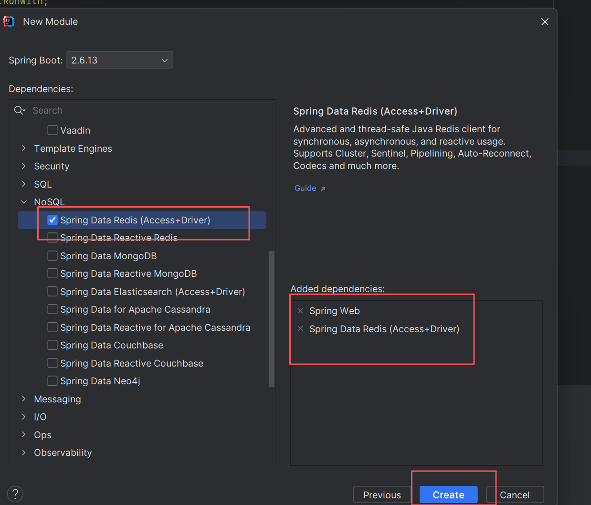The image size is (591, 505).
Task: Expand the SQL category
Action: [x=23, y=184]
